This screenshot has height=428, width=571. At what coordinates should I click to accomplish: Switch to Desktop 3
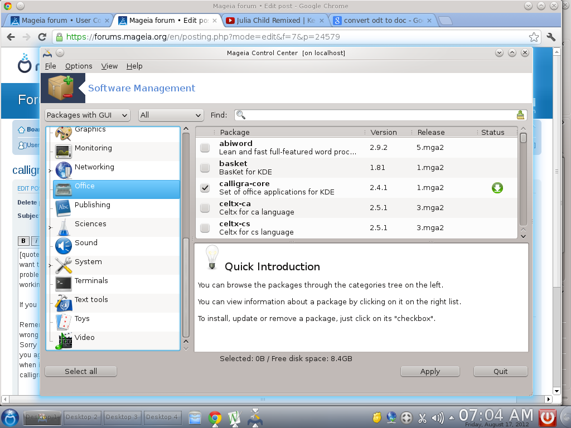click(x=122, y=417)
